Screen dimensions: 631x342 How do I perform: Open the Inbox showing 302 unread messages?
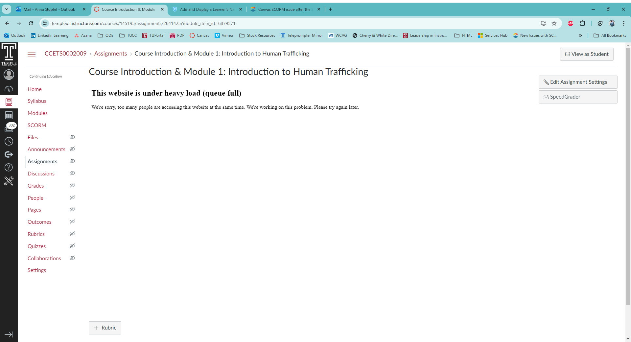9,128
